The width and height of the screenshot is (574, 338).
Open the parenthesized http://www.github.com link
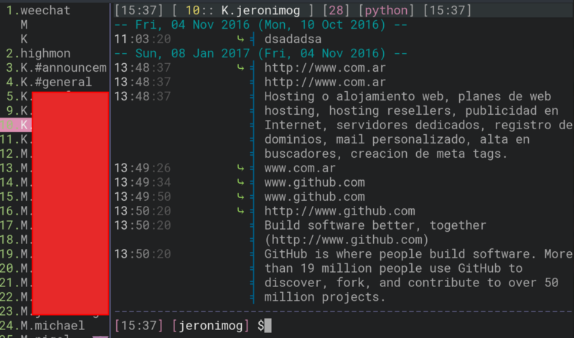(x=347, y=240)
